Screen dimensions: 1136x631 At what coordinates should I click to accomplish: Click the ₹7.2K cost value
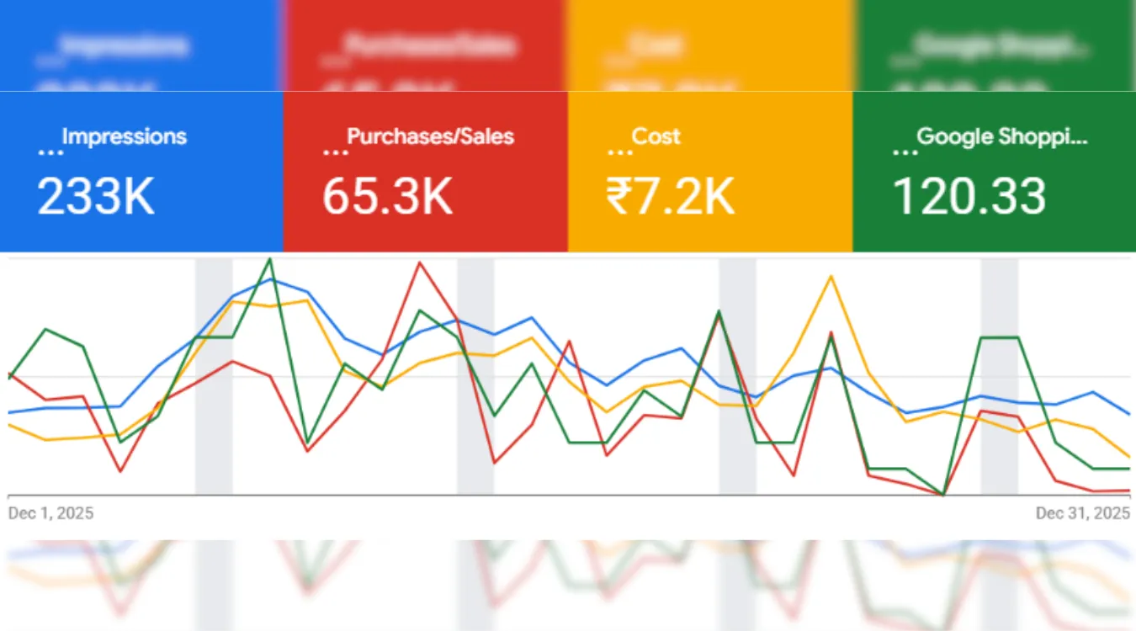670,197
